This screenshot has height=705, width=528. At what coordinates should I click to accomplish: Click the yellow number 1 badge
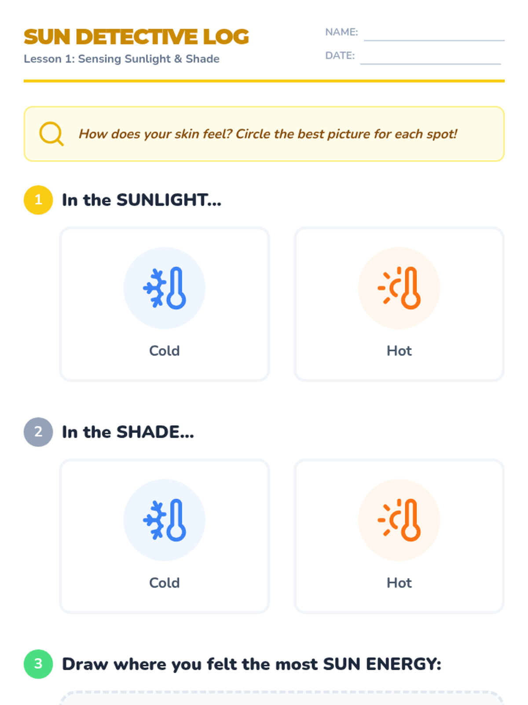pos(38,200)
